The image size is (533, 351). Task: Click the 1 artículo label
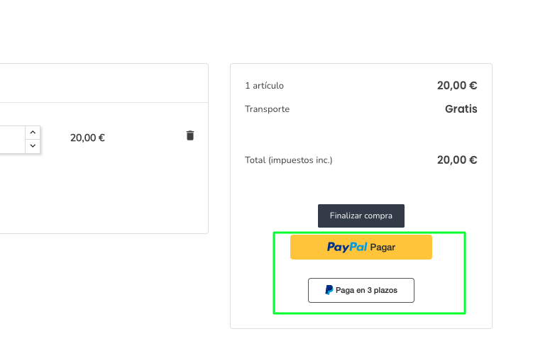[x=265, y=86]
